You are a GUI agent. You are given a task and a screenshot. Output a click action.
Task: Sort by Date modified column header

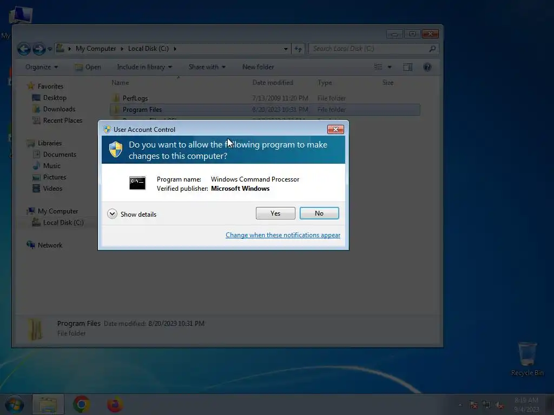tap(273, 83)
